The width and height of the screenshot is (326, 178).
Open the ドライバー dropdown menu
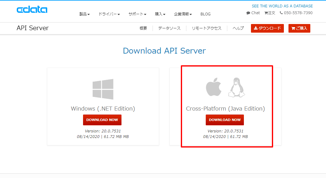click(x=109, y=14)
